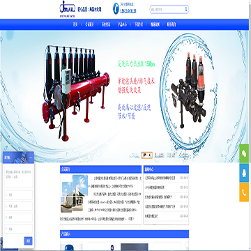Focus the message content textarea in widget
251x251 pixels.
coord(18,176)
